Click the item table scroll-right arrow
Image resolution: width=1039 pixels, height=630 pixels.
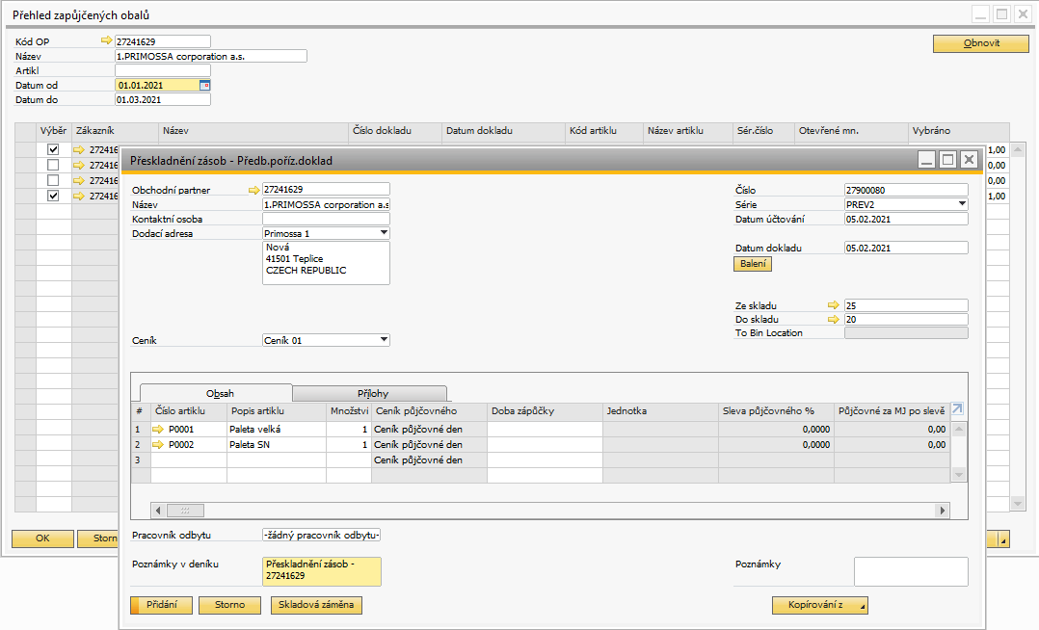(x=943, y=511)
